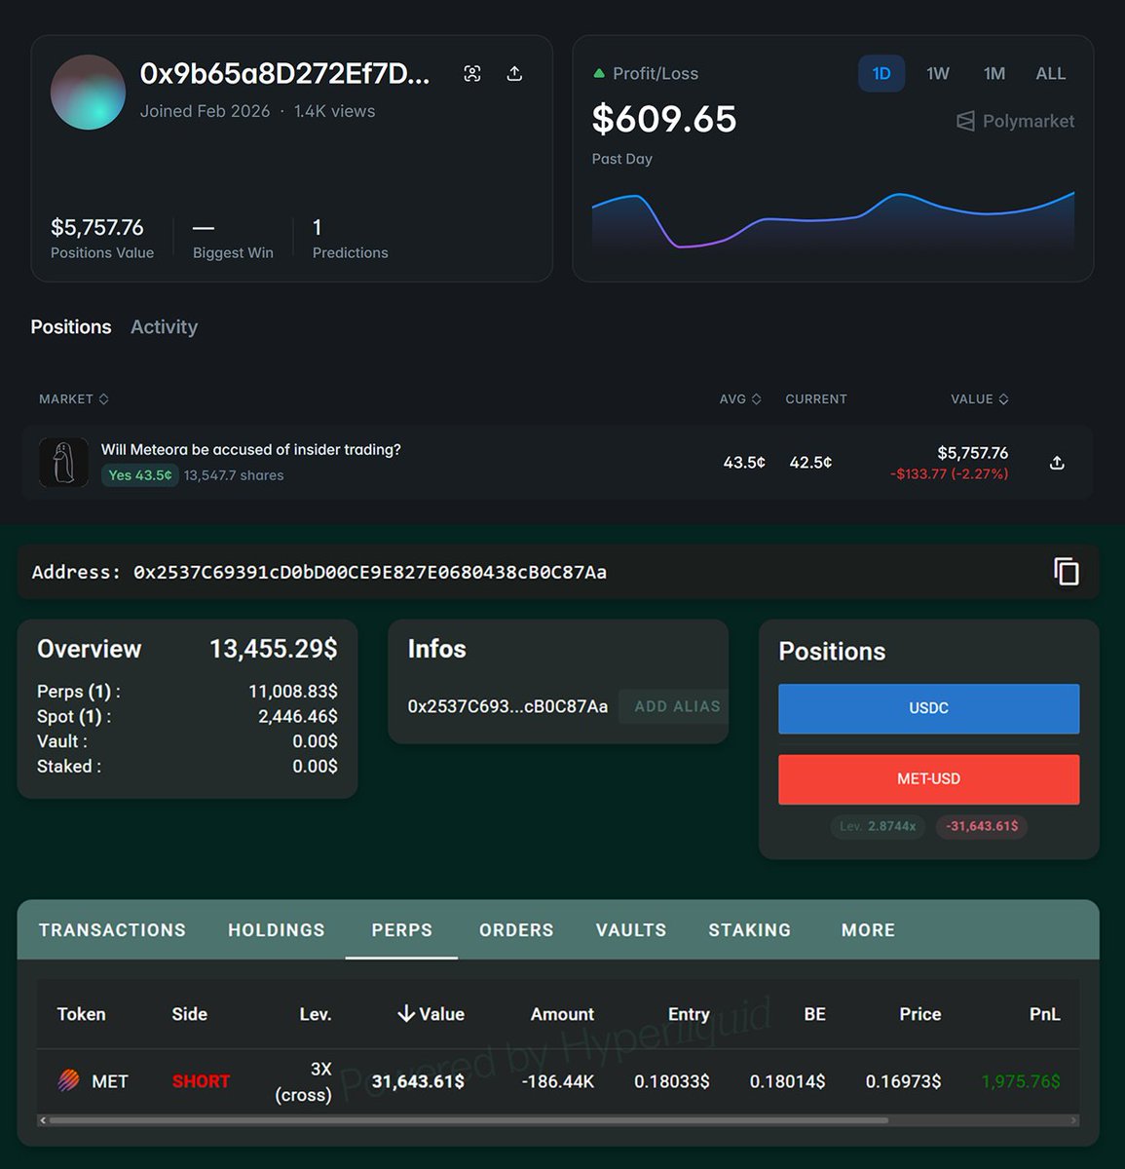Click the PnL column header
The image size is (1125, 1169).
pos(1045,1014)
